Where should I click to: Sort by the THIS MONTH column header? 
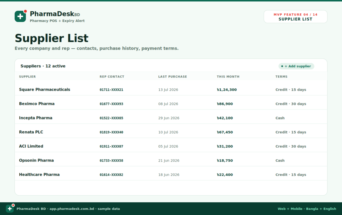click(x=228, y=76)
